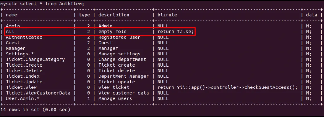Select the 'Authenticated' name cell
Screen dimensions: 324x117
(x=24, y=37)
